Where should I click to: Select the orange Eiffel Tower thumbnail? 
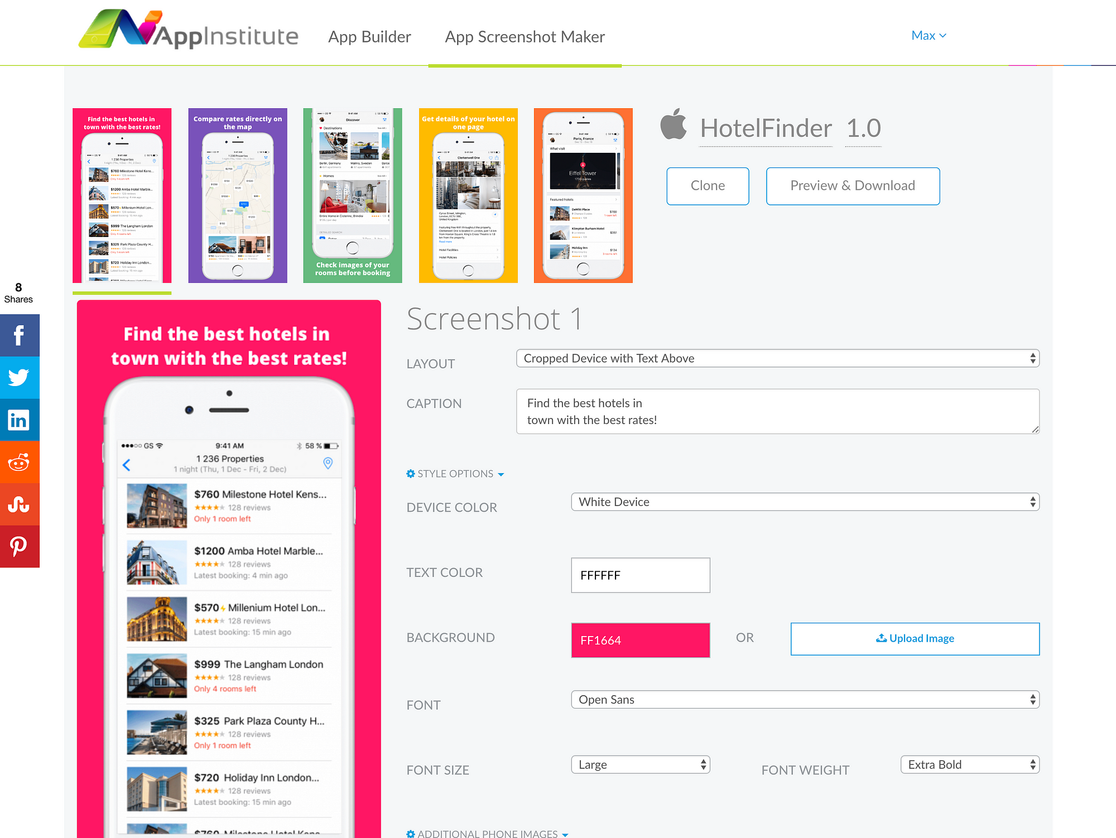coord(583,195)
